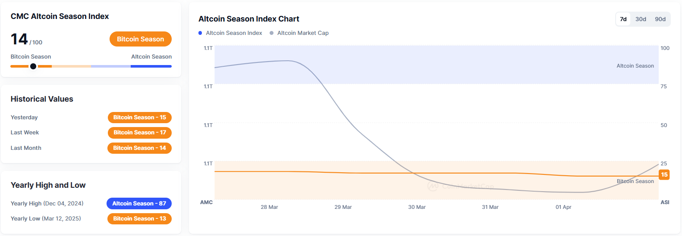
Task: Switch chart range to 30d
Action: tap(641, 19)
